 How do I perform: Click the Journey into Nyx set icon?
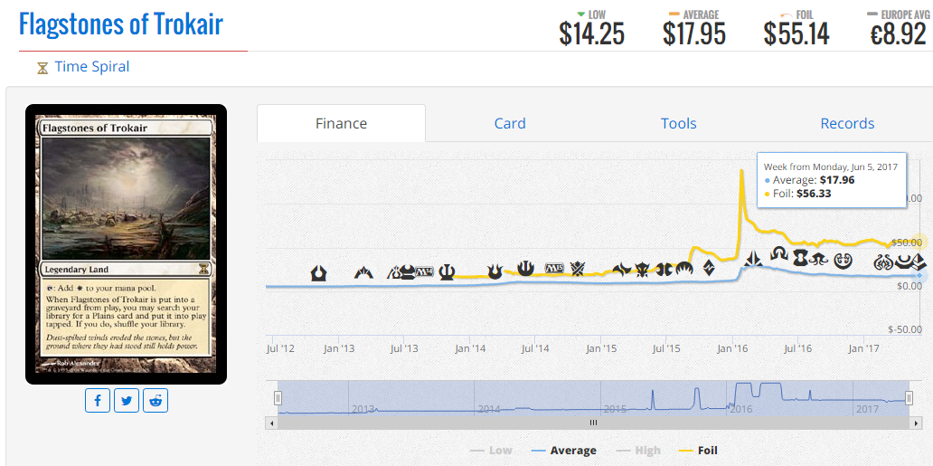526,268
